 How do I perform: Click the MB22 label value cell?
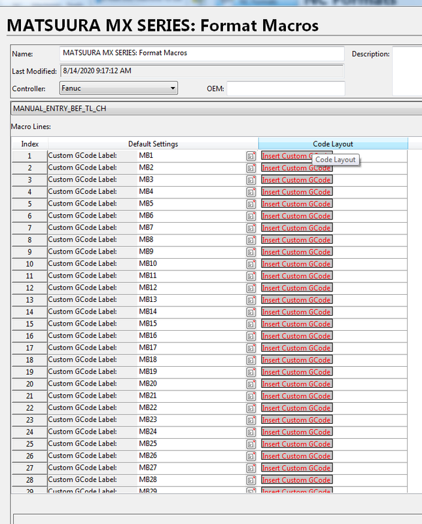pyautogui.click(x=192, y=407)
